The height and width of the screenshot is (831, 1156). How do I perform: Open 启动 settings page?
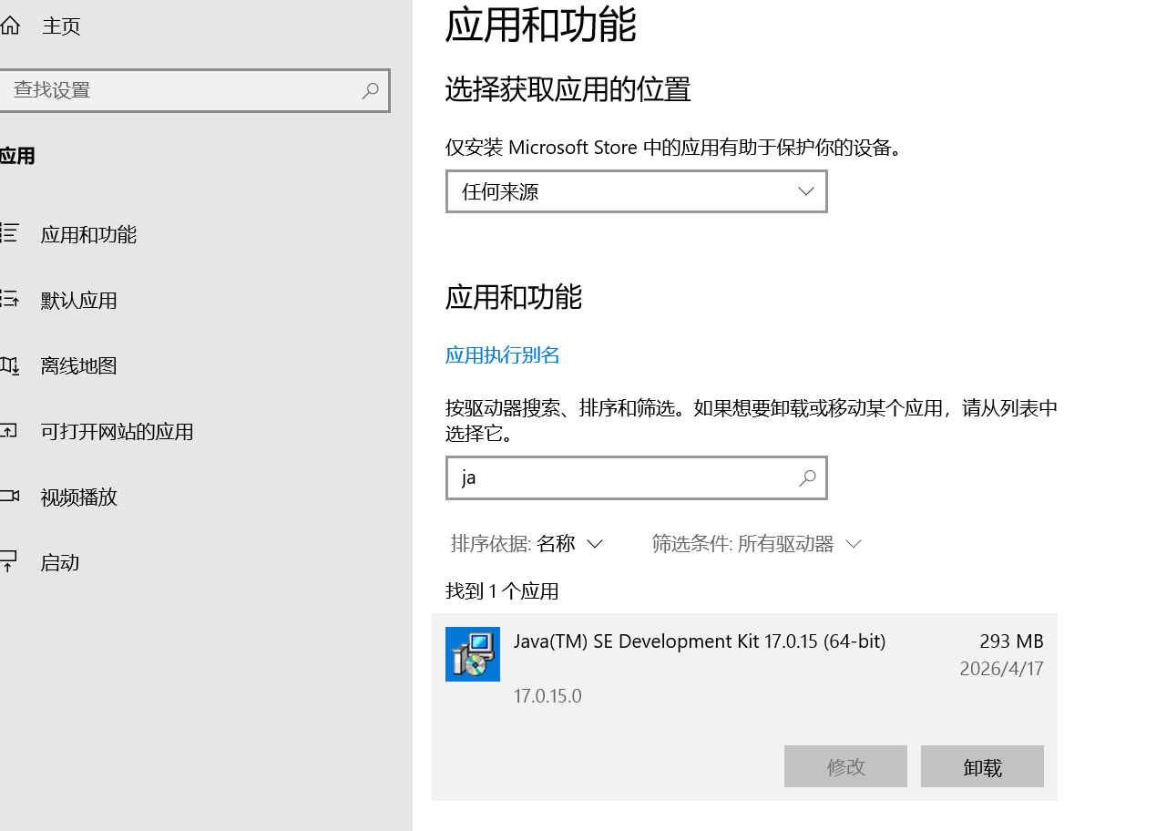click(x=59, y=562)
